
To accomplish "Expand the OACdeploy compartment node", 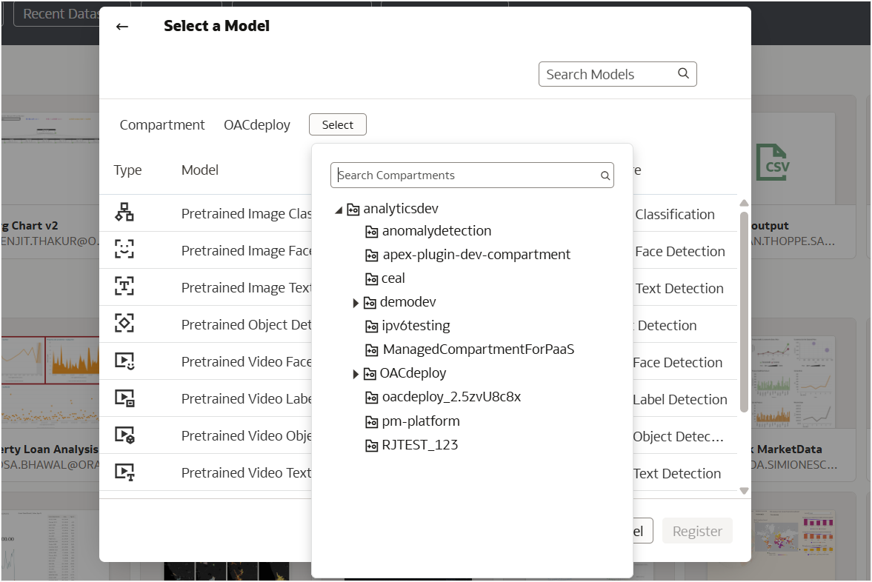I will [356, 374].
